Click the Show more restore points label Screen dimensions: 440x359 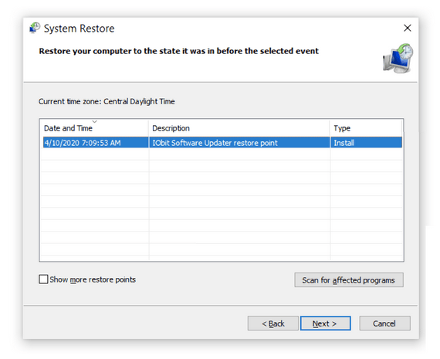pyautogui.click(x=93, y=279)
